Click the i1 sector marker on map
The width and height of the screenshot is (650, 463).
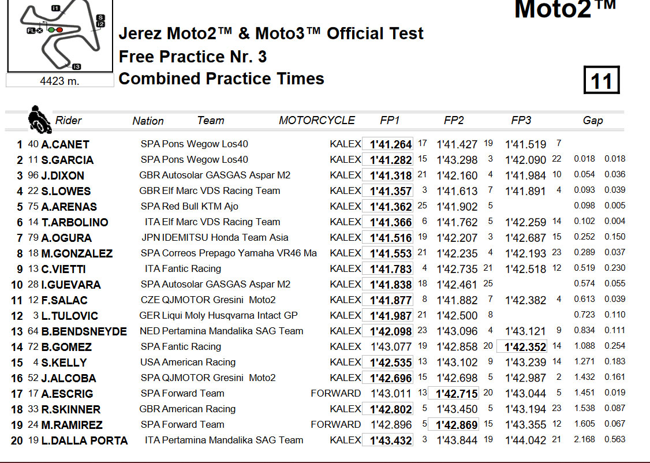tap(55, 8)
